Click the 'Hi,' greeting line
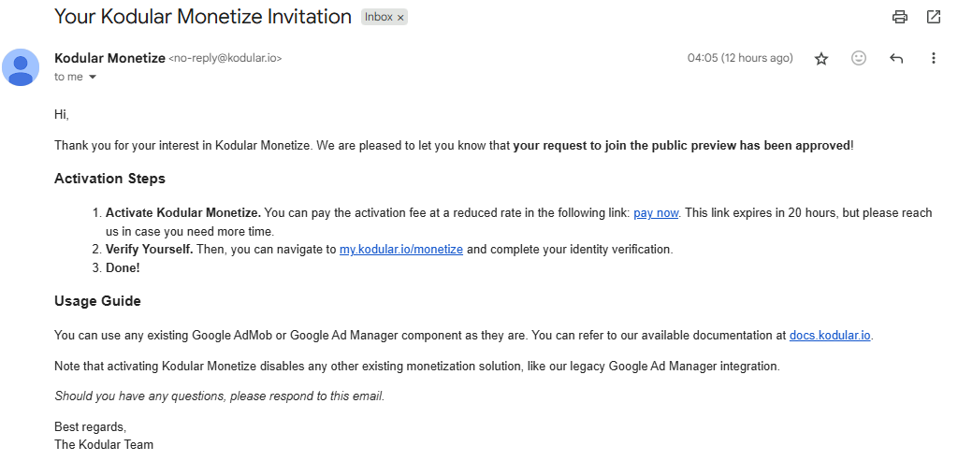The width and height of the screenshot is (958, 461). [x=62, y=115]
